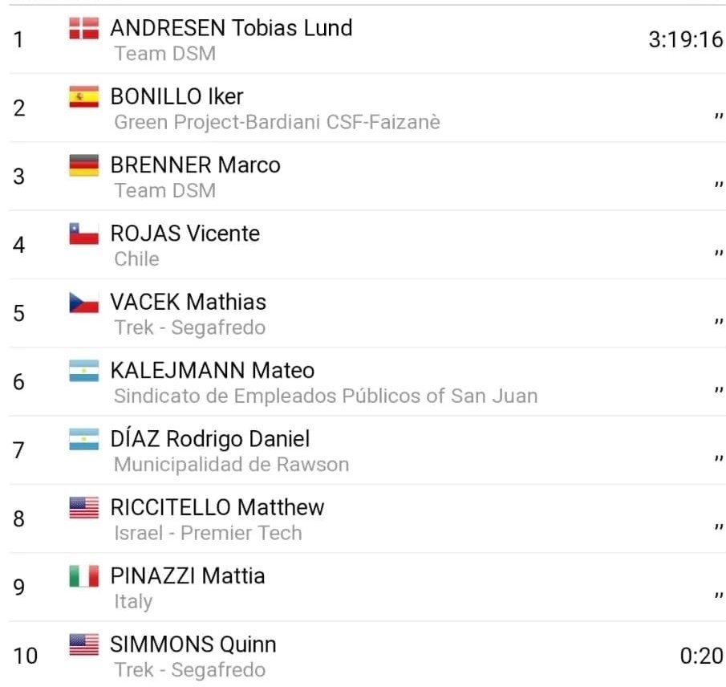The height and width of the screenshot is (687, 726).
Task: Open Green Project-Bardiani CSF-Faizanè team page
Action: click(277, 122)
